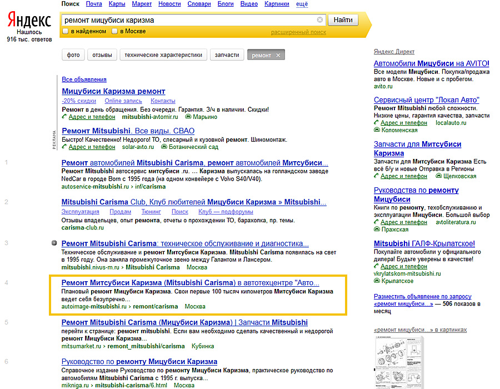Click "Адрес и телефон" under the ГАЛФ-Крылатское ad
This screenshot has height=389, width=500.
click(x=403, y=266)
